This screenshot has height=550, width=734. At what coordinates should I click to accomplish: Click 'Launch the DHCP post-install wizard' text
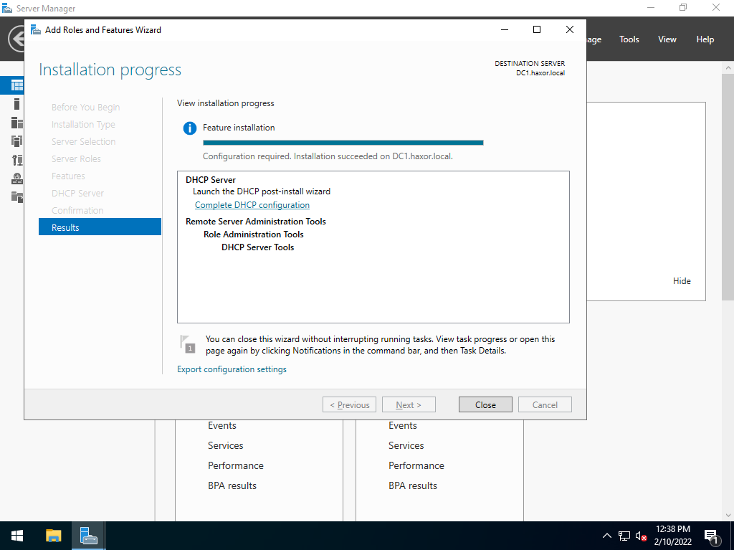[262, 191]
